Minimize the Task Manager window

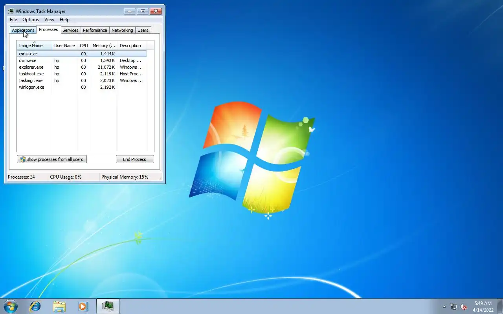[130, 11]
